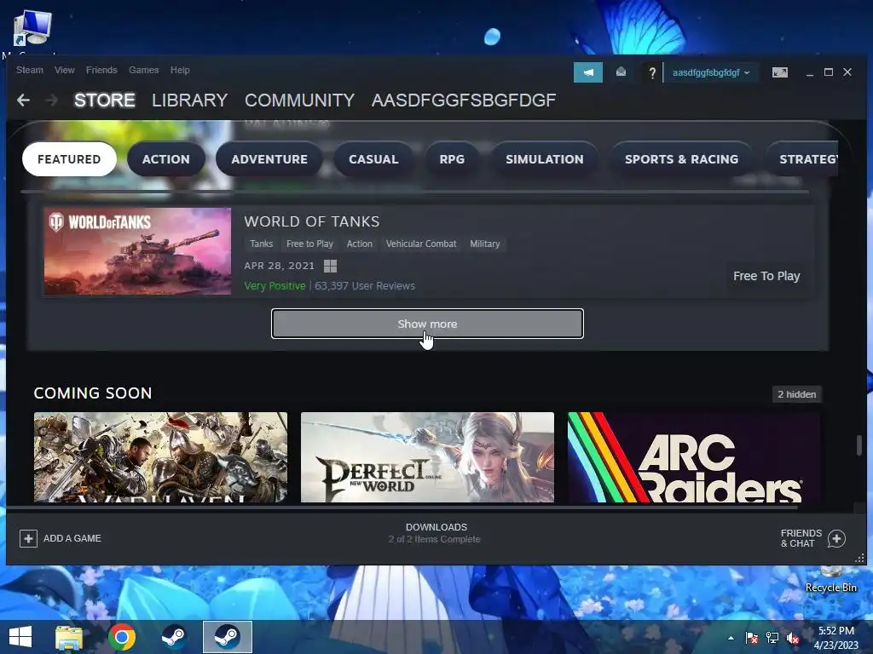Open the Steam menu
This screenshot has height=654, width=873.
point(30,70)
